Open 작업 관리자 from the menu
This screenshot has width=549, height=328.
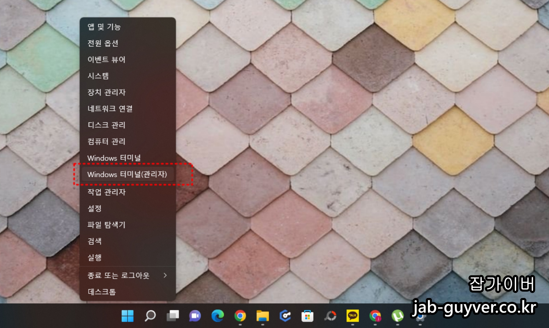pos(127,192)
